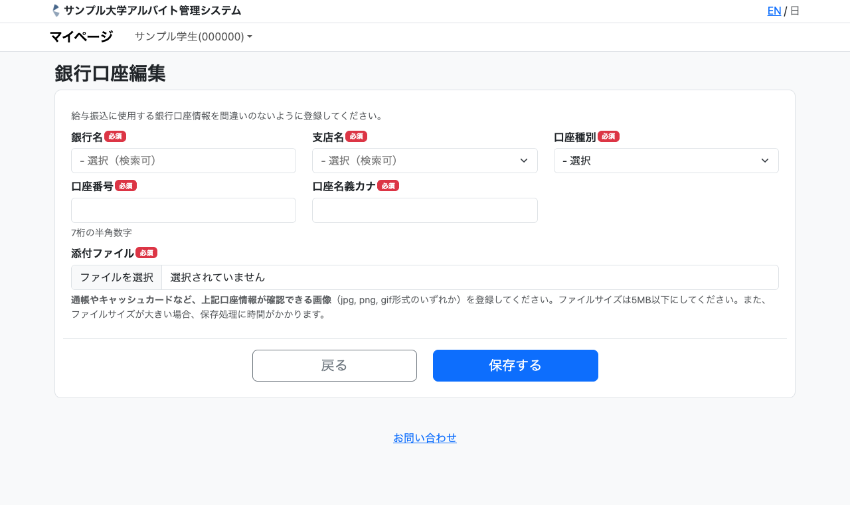Click the 銀行名 search input field
850x505 pixels.
click(x=183, y=161)
